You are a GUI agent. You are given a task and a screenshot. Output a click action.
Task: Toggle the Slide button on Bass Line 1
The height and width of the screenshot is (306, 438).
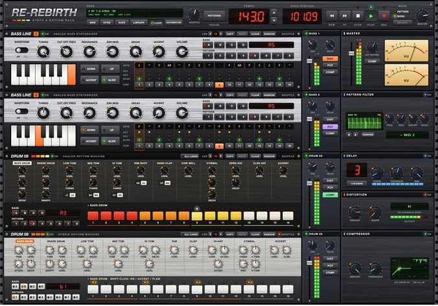111,80
